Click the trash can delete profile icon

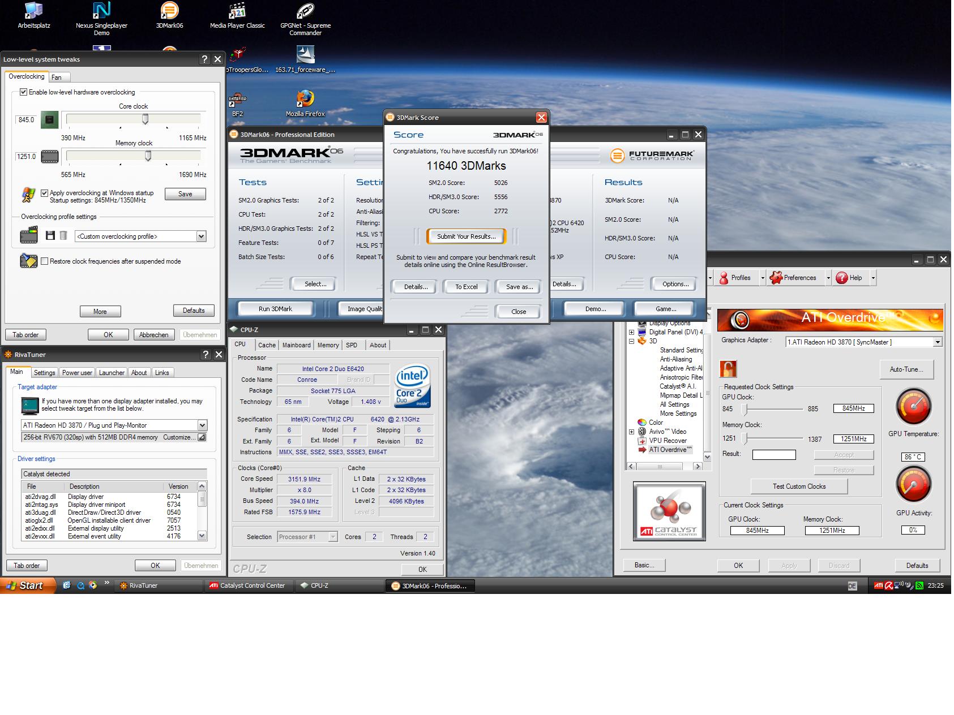[x=63, y=236]
